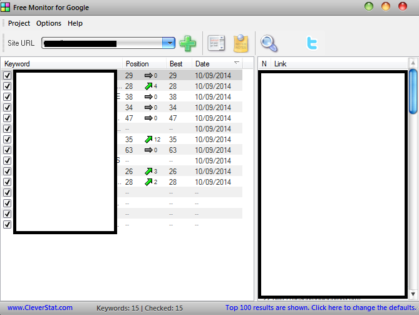Viewport: 419px width, 315px height.
Task: Click Date column sort arrow indicator
Action: (x=237, y=63)
